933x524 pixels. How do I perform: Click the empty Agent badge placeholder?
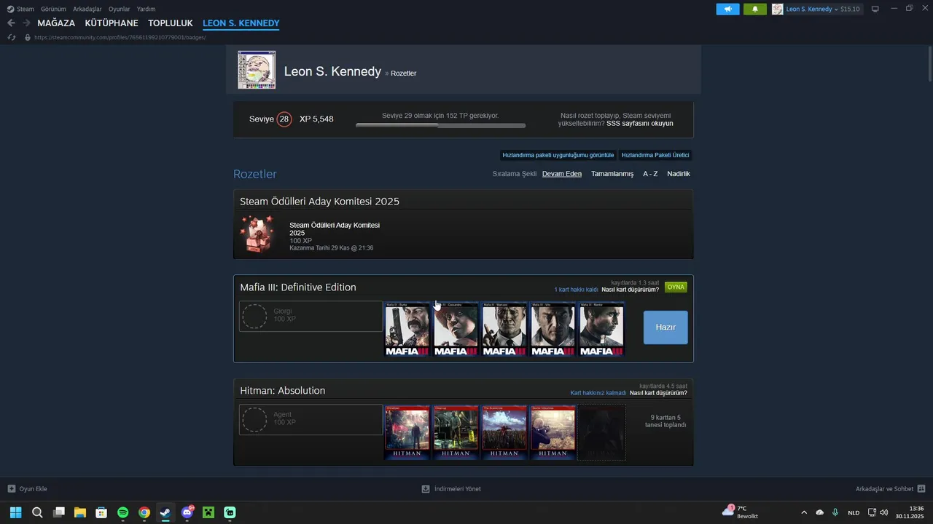254,420
